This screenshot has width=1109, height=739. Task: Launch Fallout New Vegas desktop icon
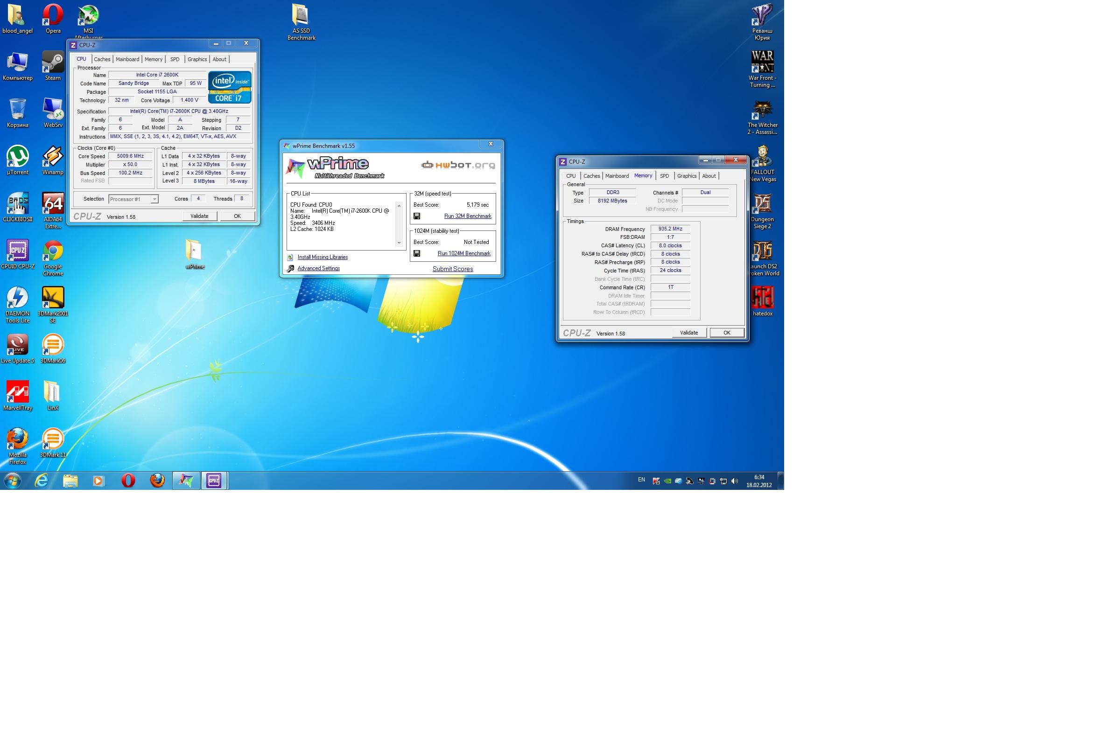[763, 163]
